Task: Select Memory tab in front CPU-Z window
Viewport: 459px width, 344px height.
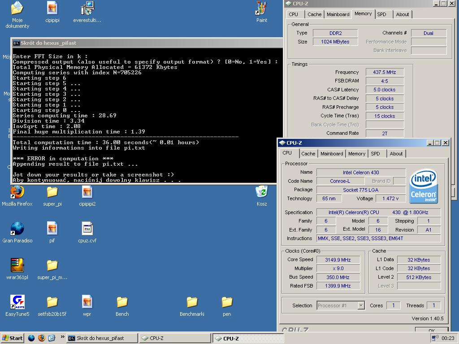Action: coord(356,154)
